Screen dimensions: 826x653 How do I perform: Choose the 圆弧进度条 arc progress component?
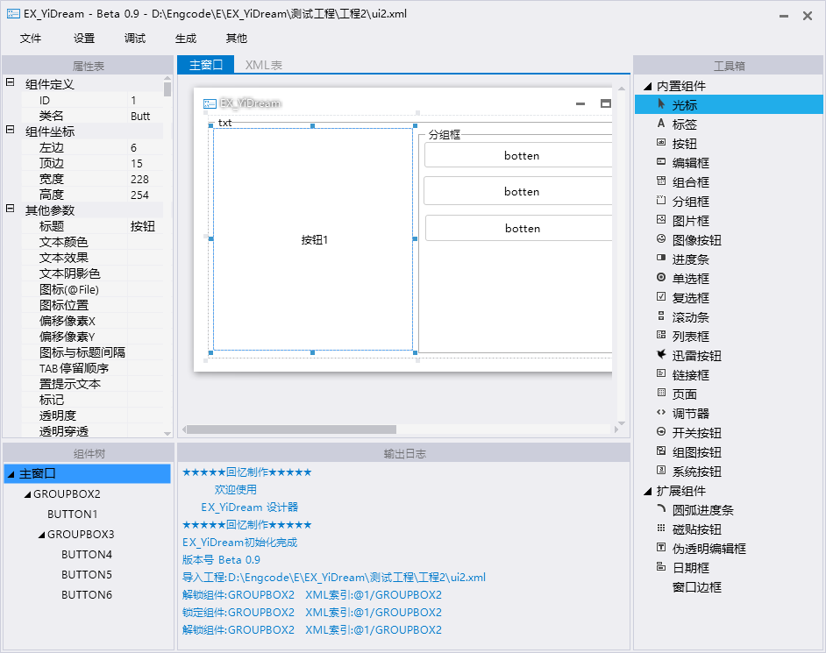702,510
